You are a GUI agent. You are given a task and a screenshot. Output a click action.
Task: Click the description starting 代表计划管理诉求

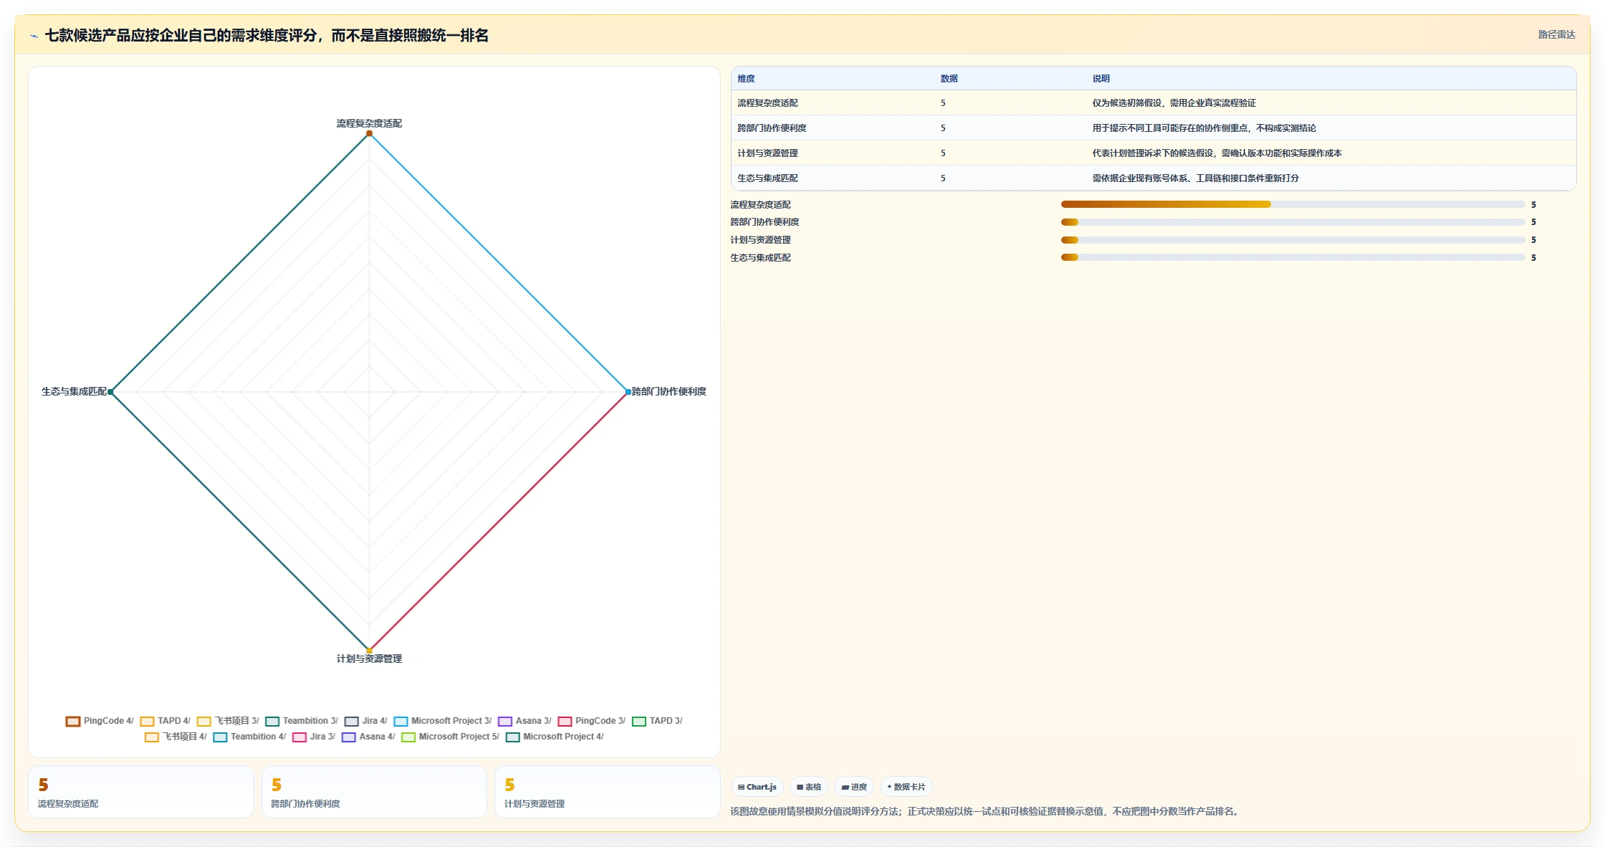coord(1217,153)
